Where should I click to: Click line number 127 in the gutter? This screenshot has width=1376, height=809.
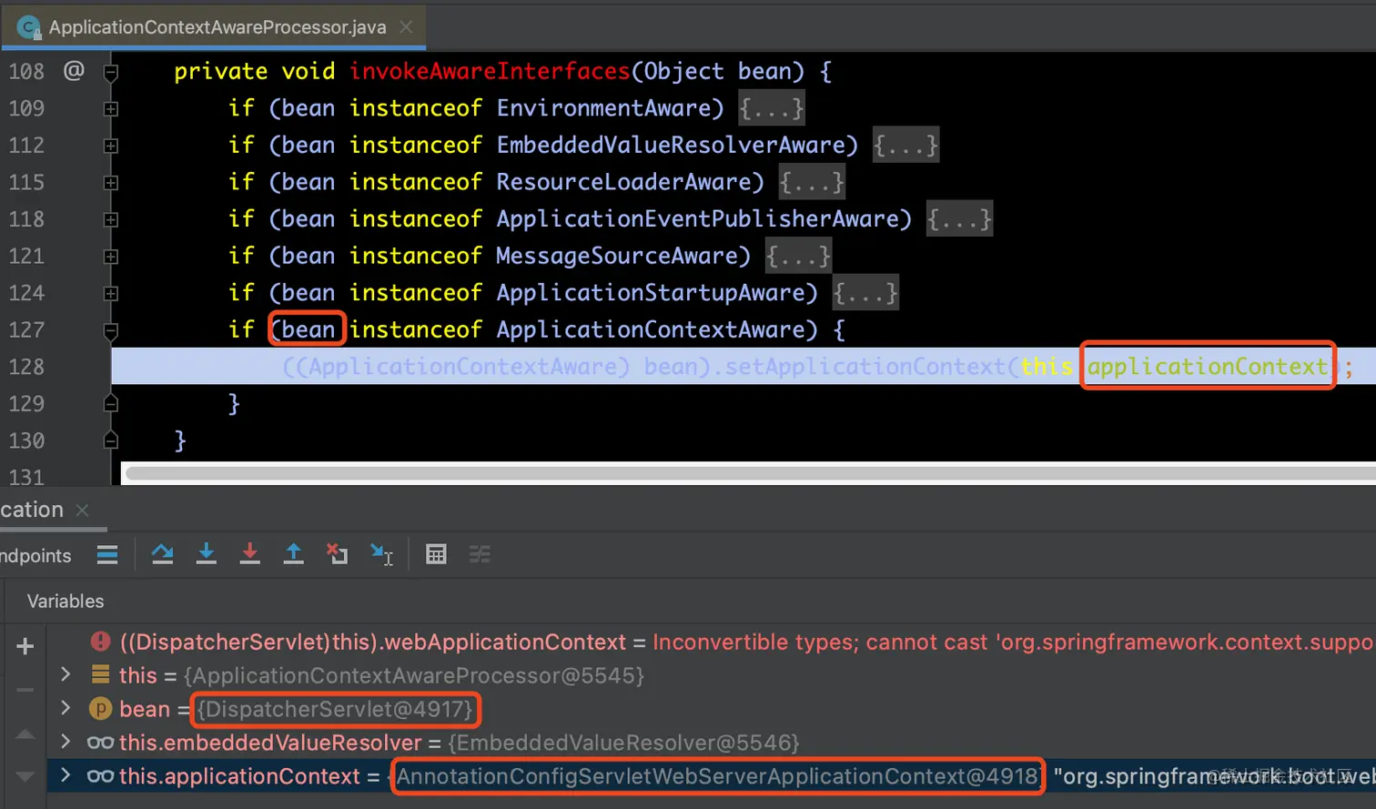coord(26,329)
